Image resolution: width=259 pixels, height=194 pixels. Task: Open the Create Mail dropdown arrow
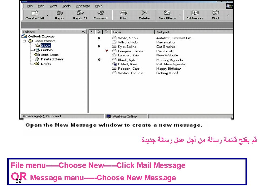(48, 15)
